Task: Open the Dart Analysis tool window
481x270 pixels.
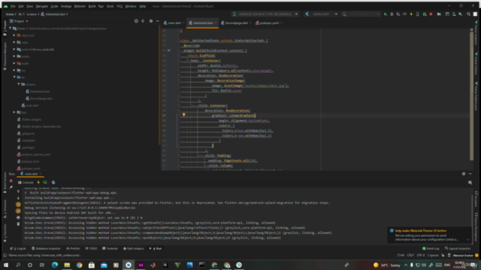Action: [134, 248]
